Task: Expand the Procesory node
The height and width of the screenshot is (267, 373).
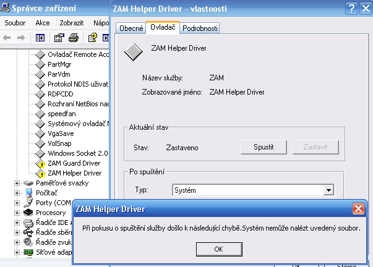Action: click(x=17, y=213)
